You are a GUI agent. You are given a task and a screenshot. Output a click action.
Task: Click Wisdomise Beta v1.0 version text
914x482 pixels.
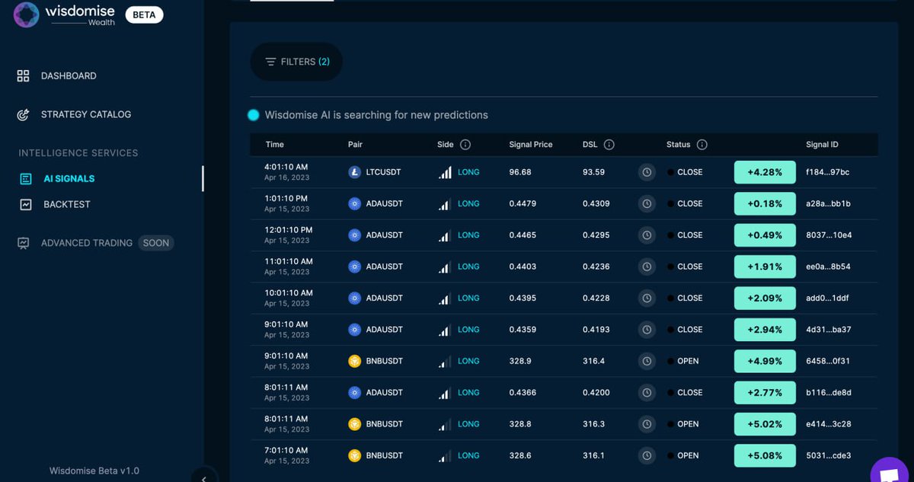(x=94, y=471)
